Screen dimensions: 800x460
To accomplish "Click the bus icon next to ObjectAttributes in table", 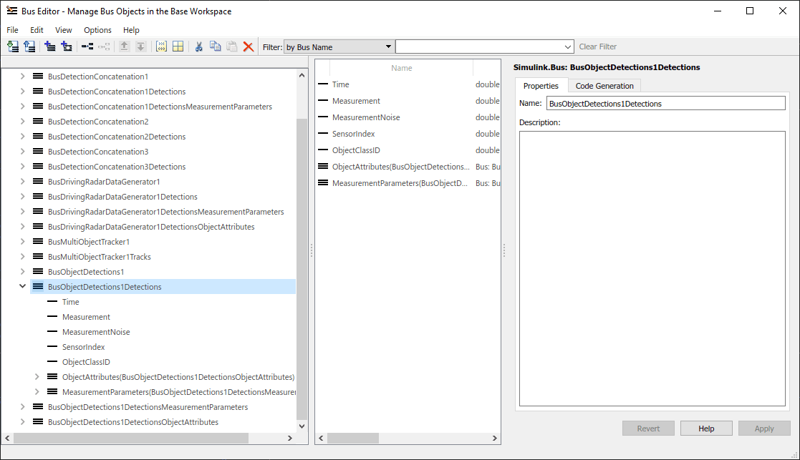I will [323, 166].
